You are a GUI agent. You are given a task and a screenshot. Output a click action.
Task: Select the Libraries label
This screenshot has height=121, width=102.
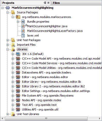pyautogui.click(x=22, y=49)
